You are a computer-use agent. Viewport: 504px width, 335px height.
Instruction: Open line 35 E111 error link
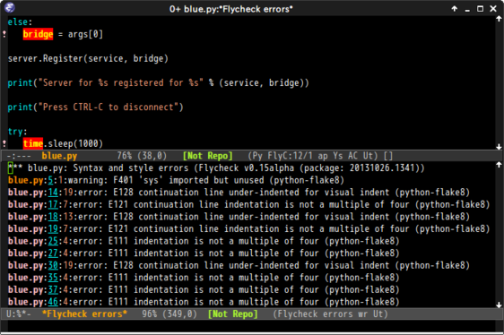pos(53,278)
